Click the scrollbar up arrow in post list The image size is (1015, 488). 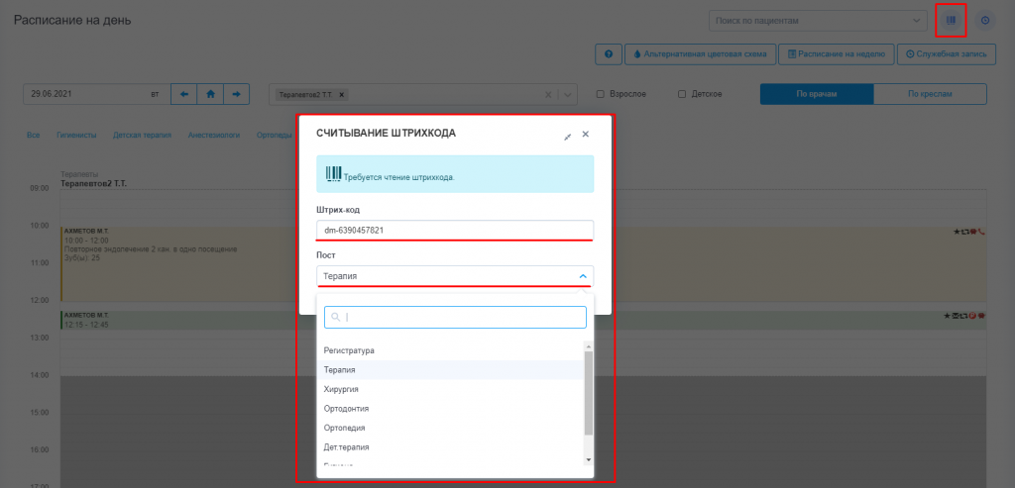tap(589, 345)
